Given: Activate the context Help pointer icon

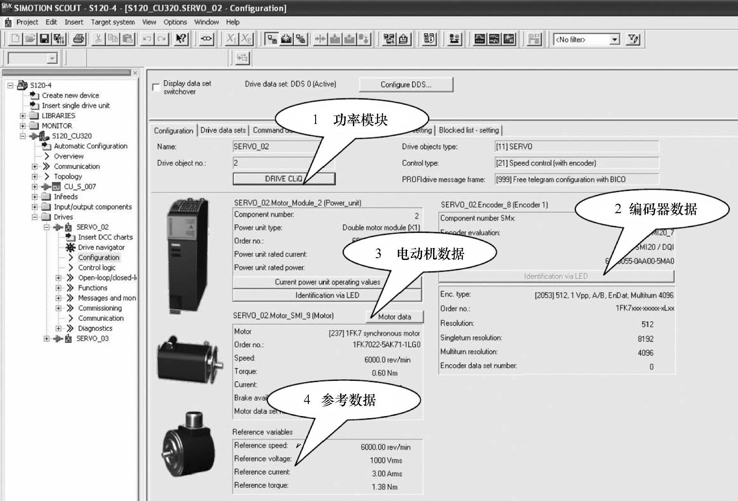Looking at the screenshot, I should [x=181, y=39].
